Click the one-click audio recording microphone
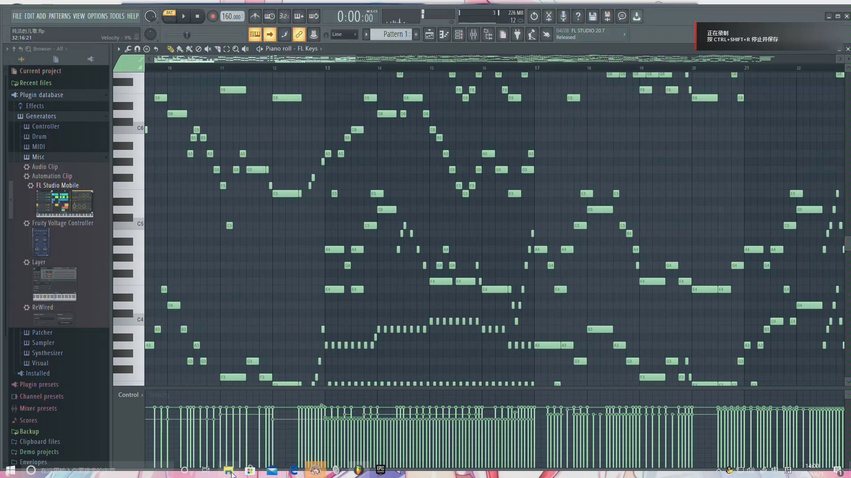The image size is (851, 478). pos(563,16)
